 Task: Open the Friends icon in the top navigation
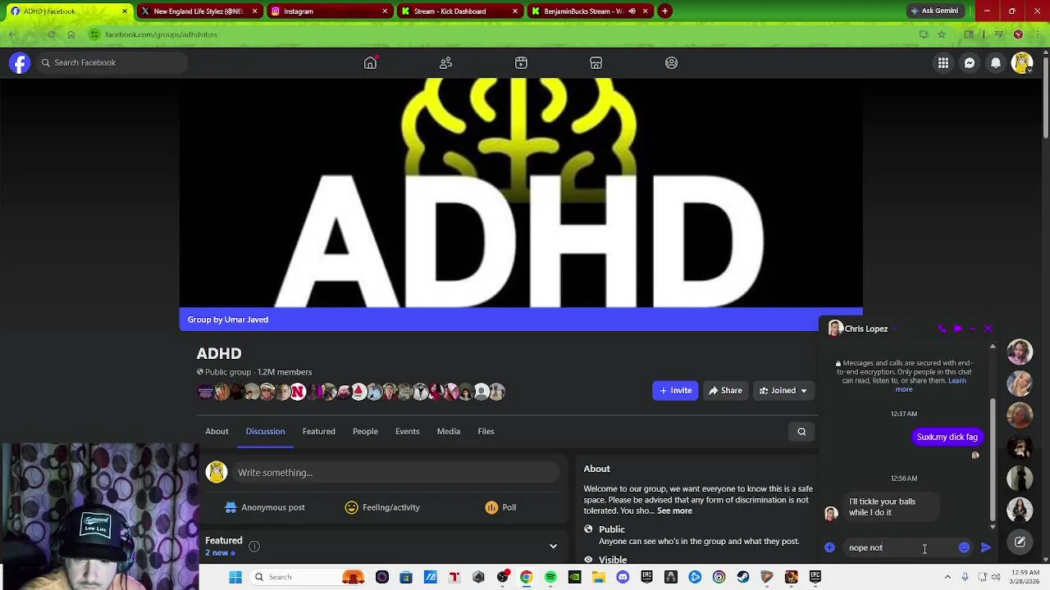[x=445, y=63]
